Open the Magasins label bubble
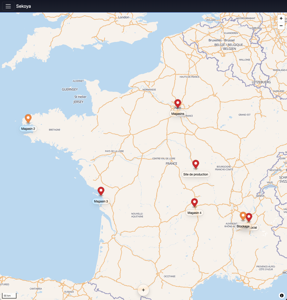This screenshot has width=287, height=300. click(x=178, y=114)
